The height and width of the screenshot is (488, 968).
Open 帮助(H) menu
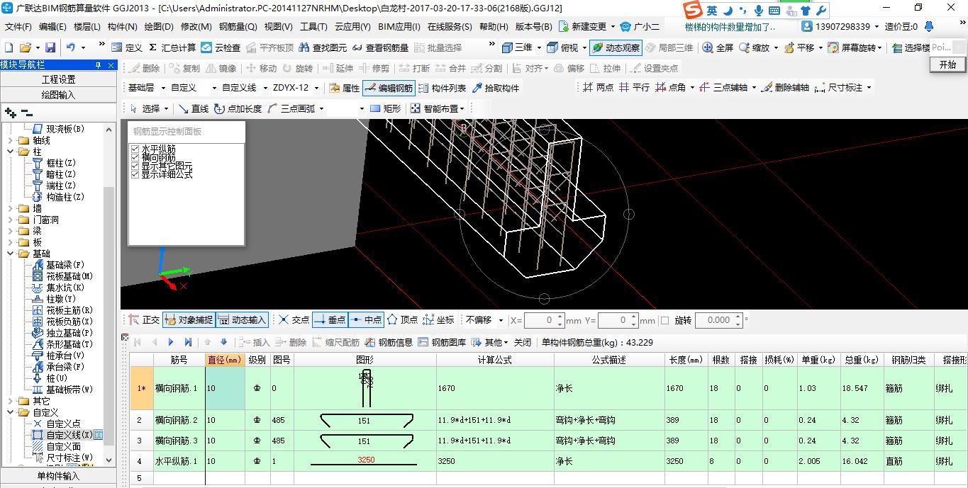[x=494, y=27]
